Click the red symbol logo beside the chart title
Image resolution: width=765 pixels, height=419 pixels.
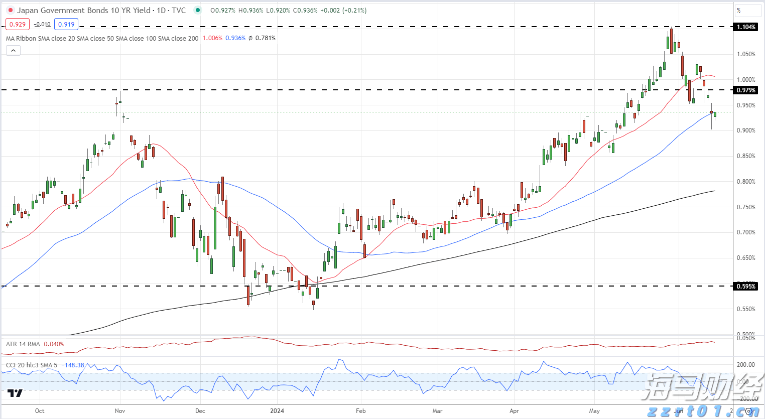click(x=11, y=11)
